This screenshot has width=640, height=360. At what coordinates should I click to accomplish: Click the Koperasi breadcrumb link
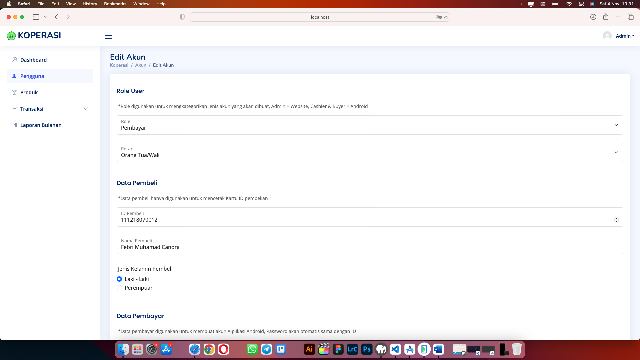119,65
